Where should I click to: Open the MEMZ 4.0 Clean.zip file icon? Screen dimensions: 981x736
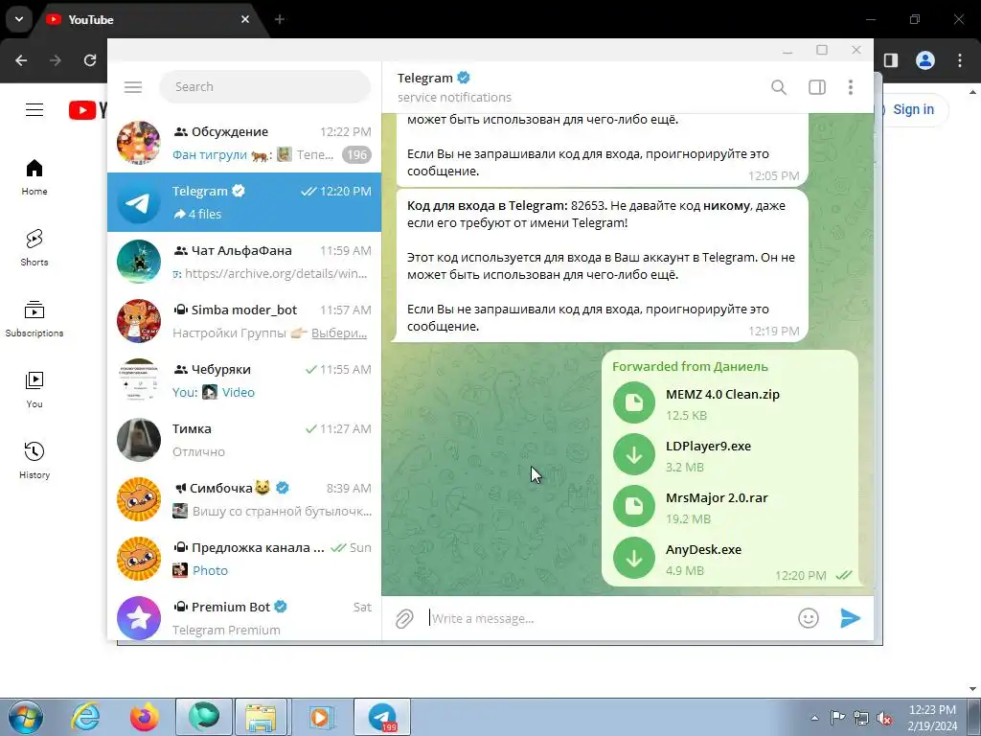[x=634, y=402]
